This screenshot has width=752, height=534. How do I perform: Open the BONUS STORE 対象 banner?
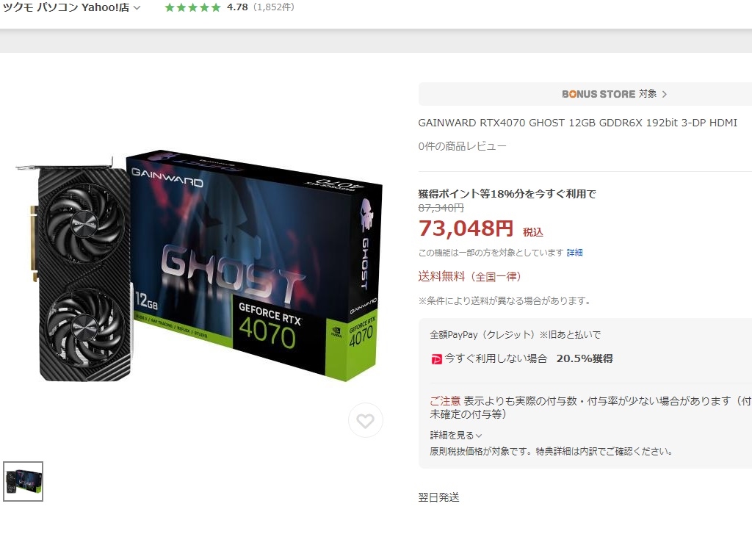(585, 94)
